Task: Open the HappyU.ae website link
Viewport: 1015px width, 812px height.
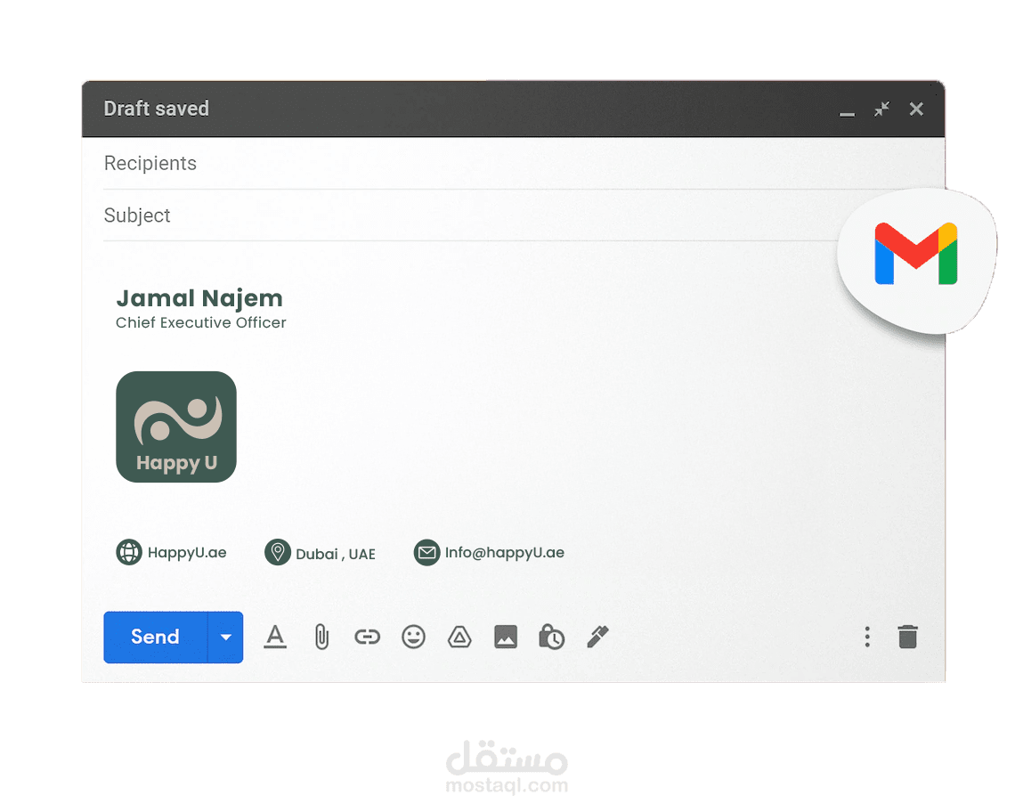Action: [187, 552]
